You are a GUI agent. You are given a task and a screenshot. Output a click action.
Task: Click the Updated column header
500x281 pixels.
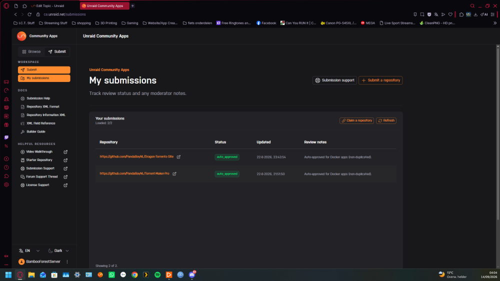point(263,142)
